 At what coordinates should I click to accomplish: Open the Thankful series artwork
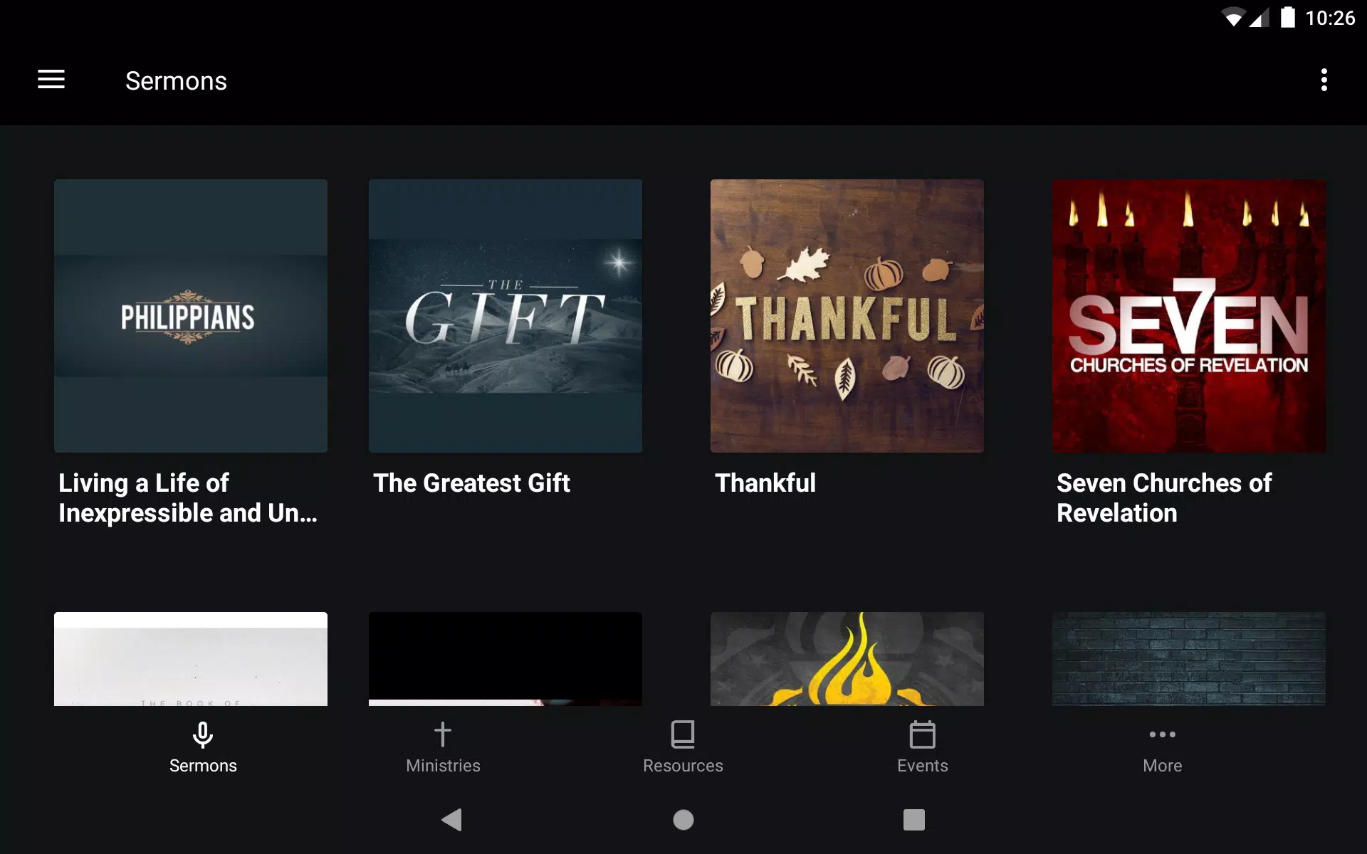tap(847, 316)
